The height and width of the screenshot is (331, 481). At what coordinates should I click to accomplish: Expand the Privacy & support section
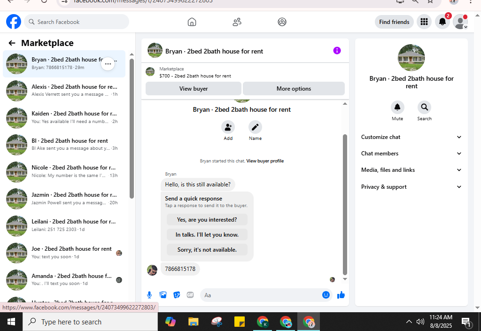(411, 187)
